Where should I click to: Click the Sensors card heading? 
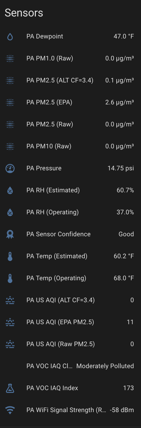point(24,13)
